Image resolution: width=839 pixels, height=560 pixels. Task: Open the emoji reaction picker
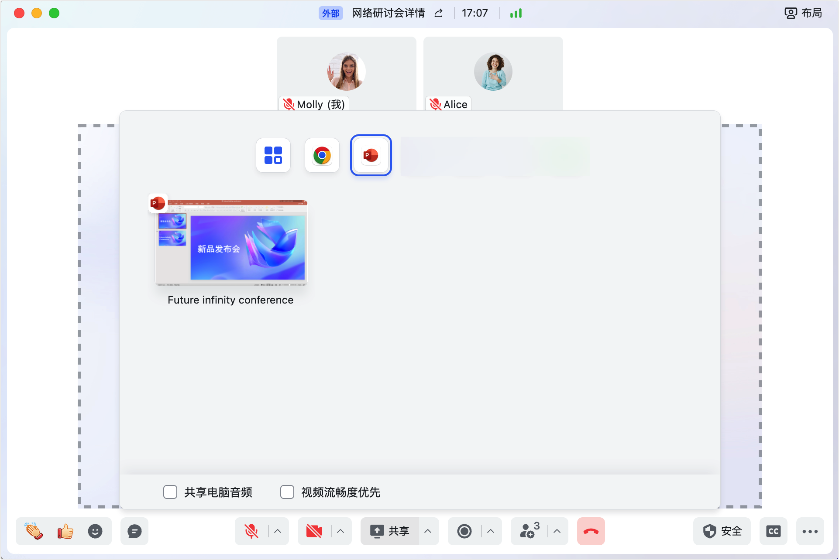pos(95,531)
